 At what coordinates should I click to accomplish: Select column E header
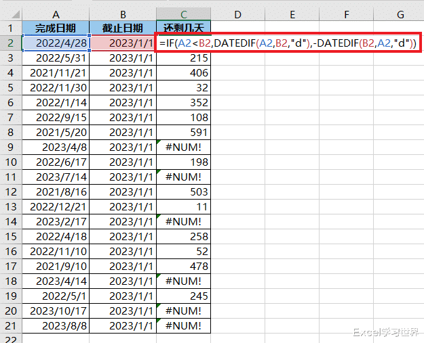click(x=292, y=14)
